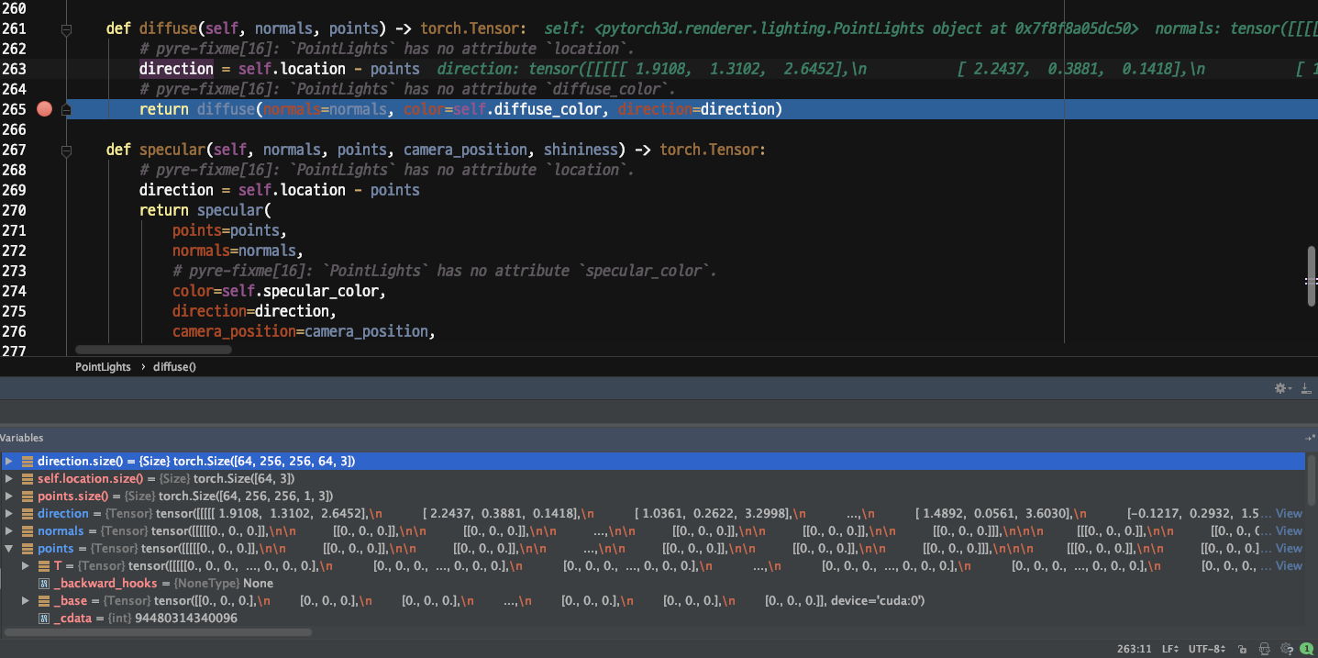Image resolution: width=1318 pixels, height=658 pixels.
Task: Click the points variable type icon
Action: coord(27,548)
